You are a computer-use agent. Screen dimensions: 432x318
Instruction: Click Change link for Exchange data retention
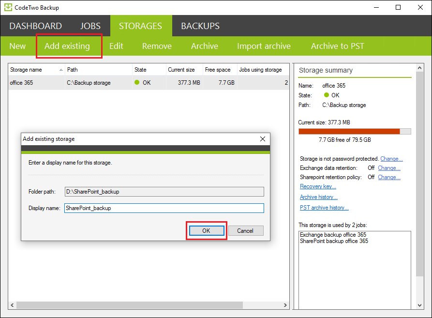point(389,168)
